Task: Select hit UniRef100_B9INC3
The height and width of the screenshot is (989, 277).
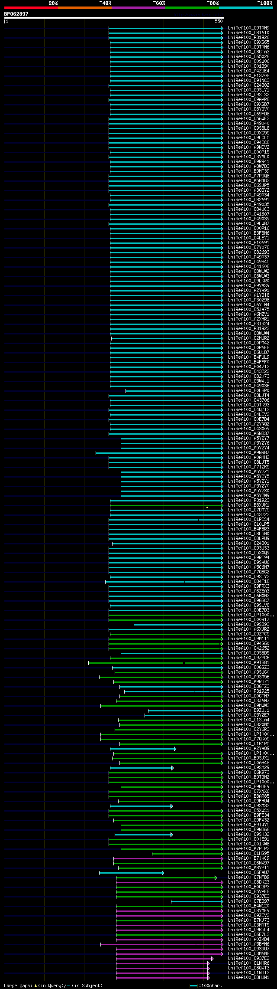Action: point(248,81)
